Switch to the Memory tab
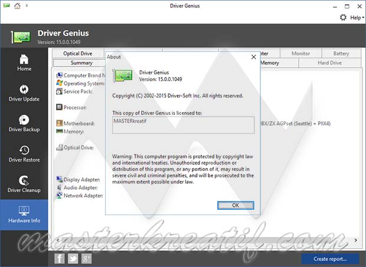This screenshot has width=366, height=267. click(x=279, y=62)
